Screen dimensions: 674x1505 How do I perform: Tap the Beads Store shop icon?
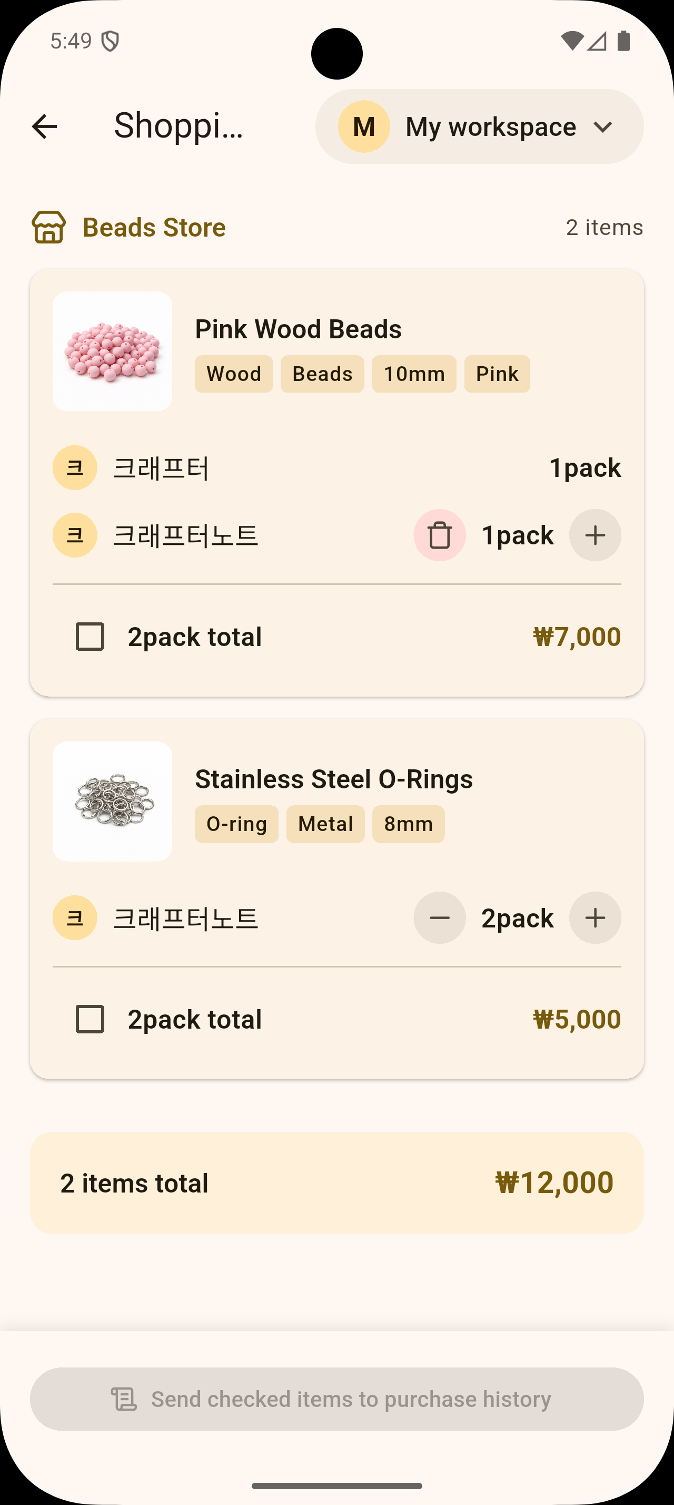[x=48, y=227]
